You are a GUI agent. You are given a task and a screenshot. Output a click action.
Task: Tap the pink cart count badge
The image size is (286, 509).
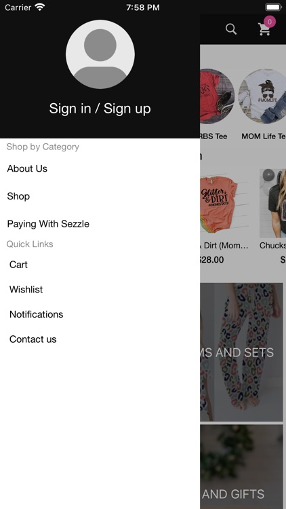(270, 22)
